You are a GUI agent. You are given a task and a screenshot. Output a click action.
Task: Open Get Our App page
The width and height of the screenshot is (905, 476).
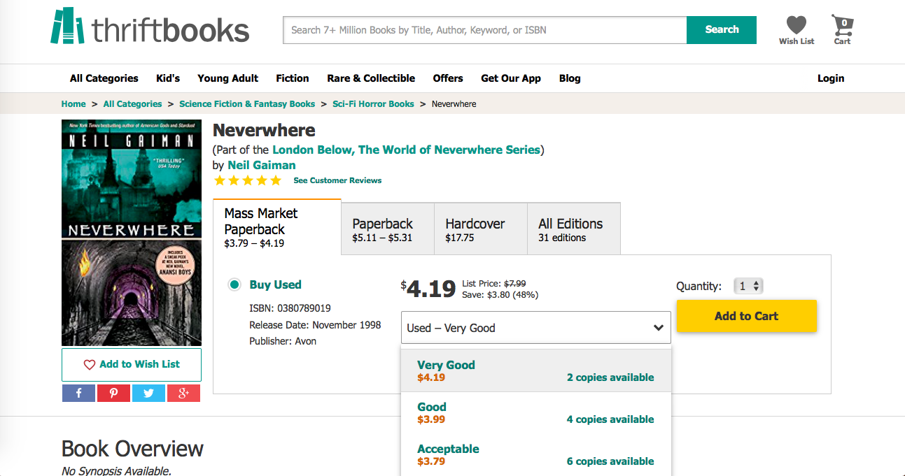tap(511, 78)
